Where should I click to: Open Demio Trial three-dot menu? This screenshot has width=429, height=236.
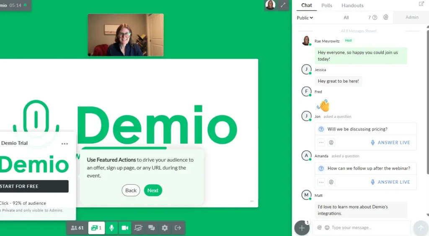tap(65, 144)
